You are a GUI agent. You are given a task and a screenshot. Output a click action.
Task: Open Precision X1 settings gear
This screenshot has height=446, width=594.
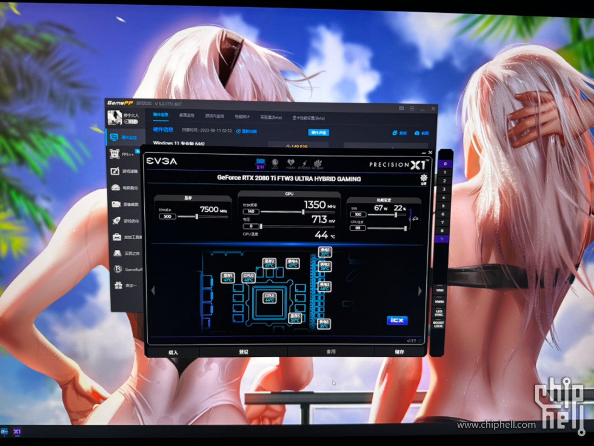[424, 178]
